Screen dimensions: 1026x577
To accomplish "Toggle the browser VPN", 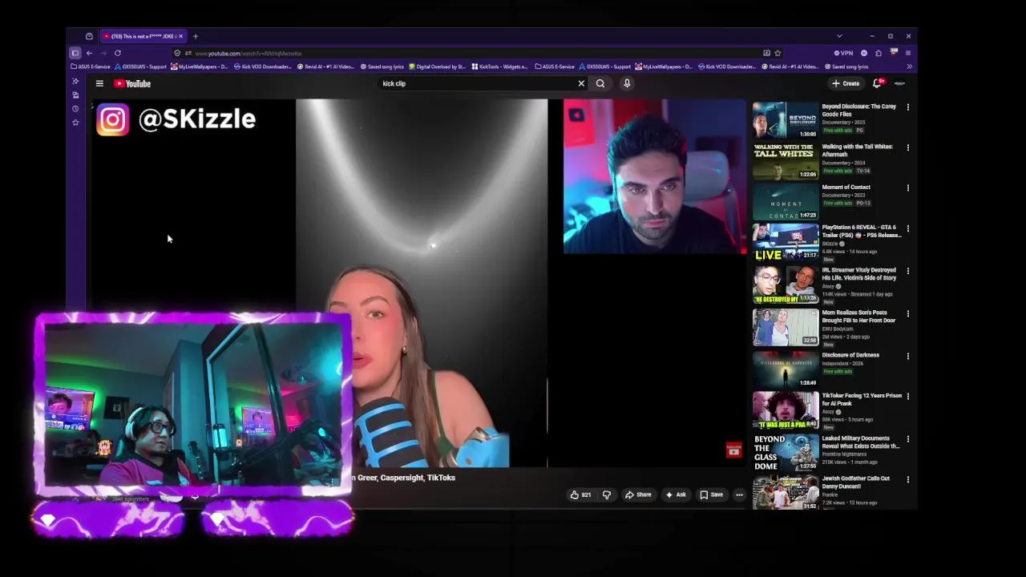I will [843, 53].
